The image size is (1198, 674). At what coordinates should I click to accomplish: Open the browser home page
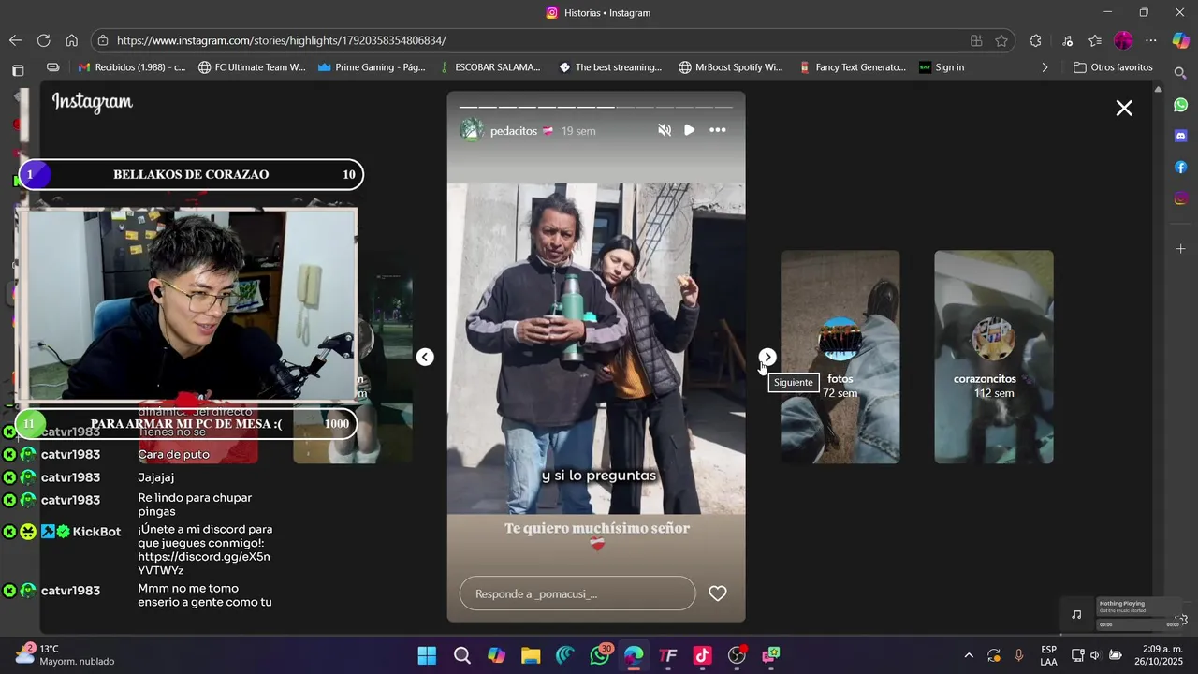click(x=71, y=40)
